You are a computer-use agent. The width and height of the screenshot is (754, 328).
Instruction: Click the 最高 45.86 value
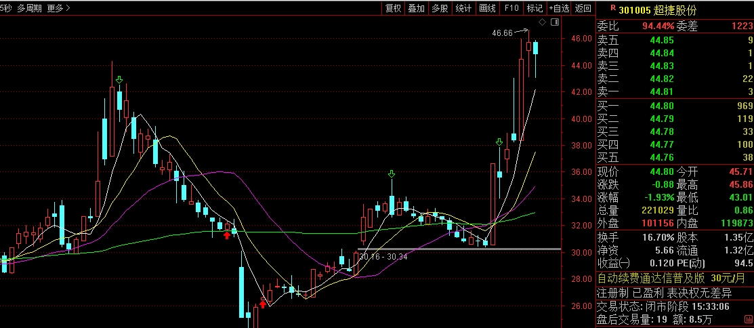741,185
